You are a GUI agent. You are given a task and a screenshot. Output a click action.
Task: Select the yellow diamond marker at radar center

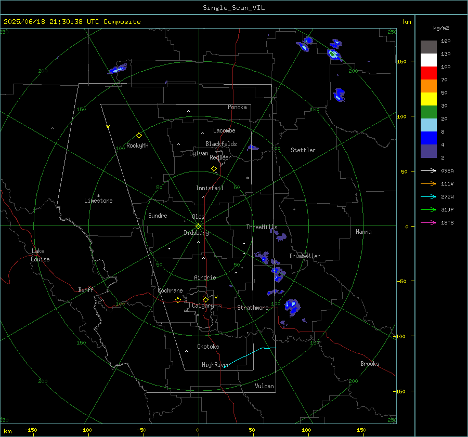coord(198,227)
